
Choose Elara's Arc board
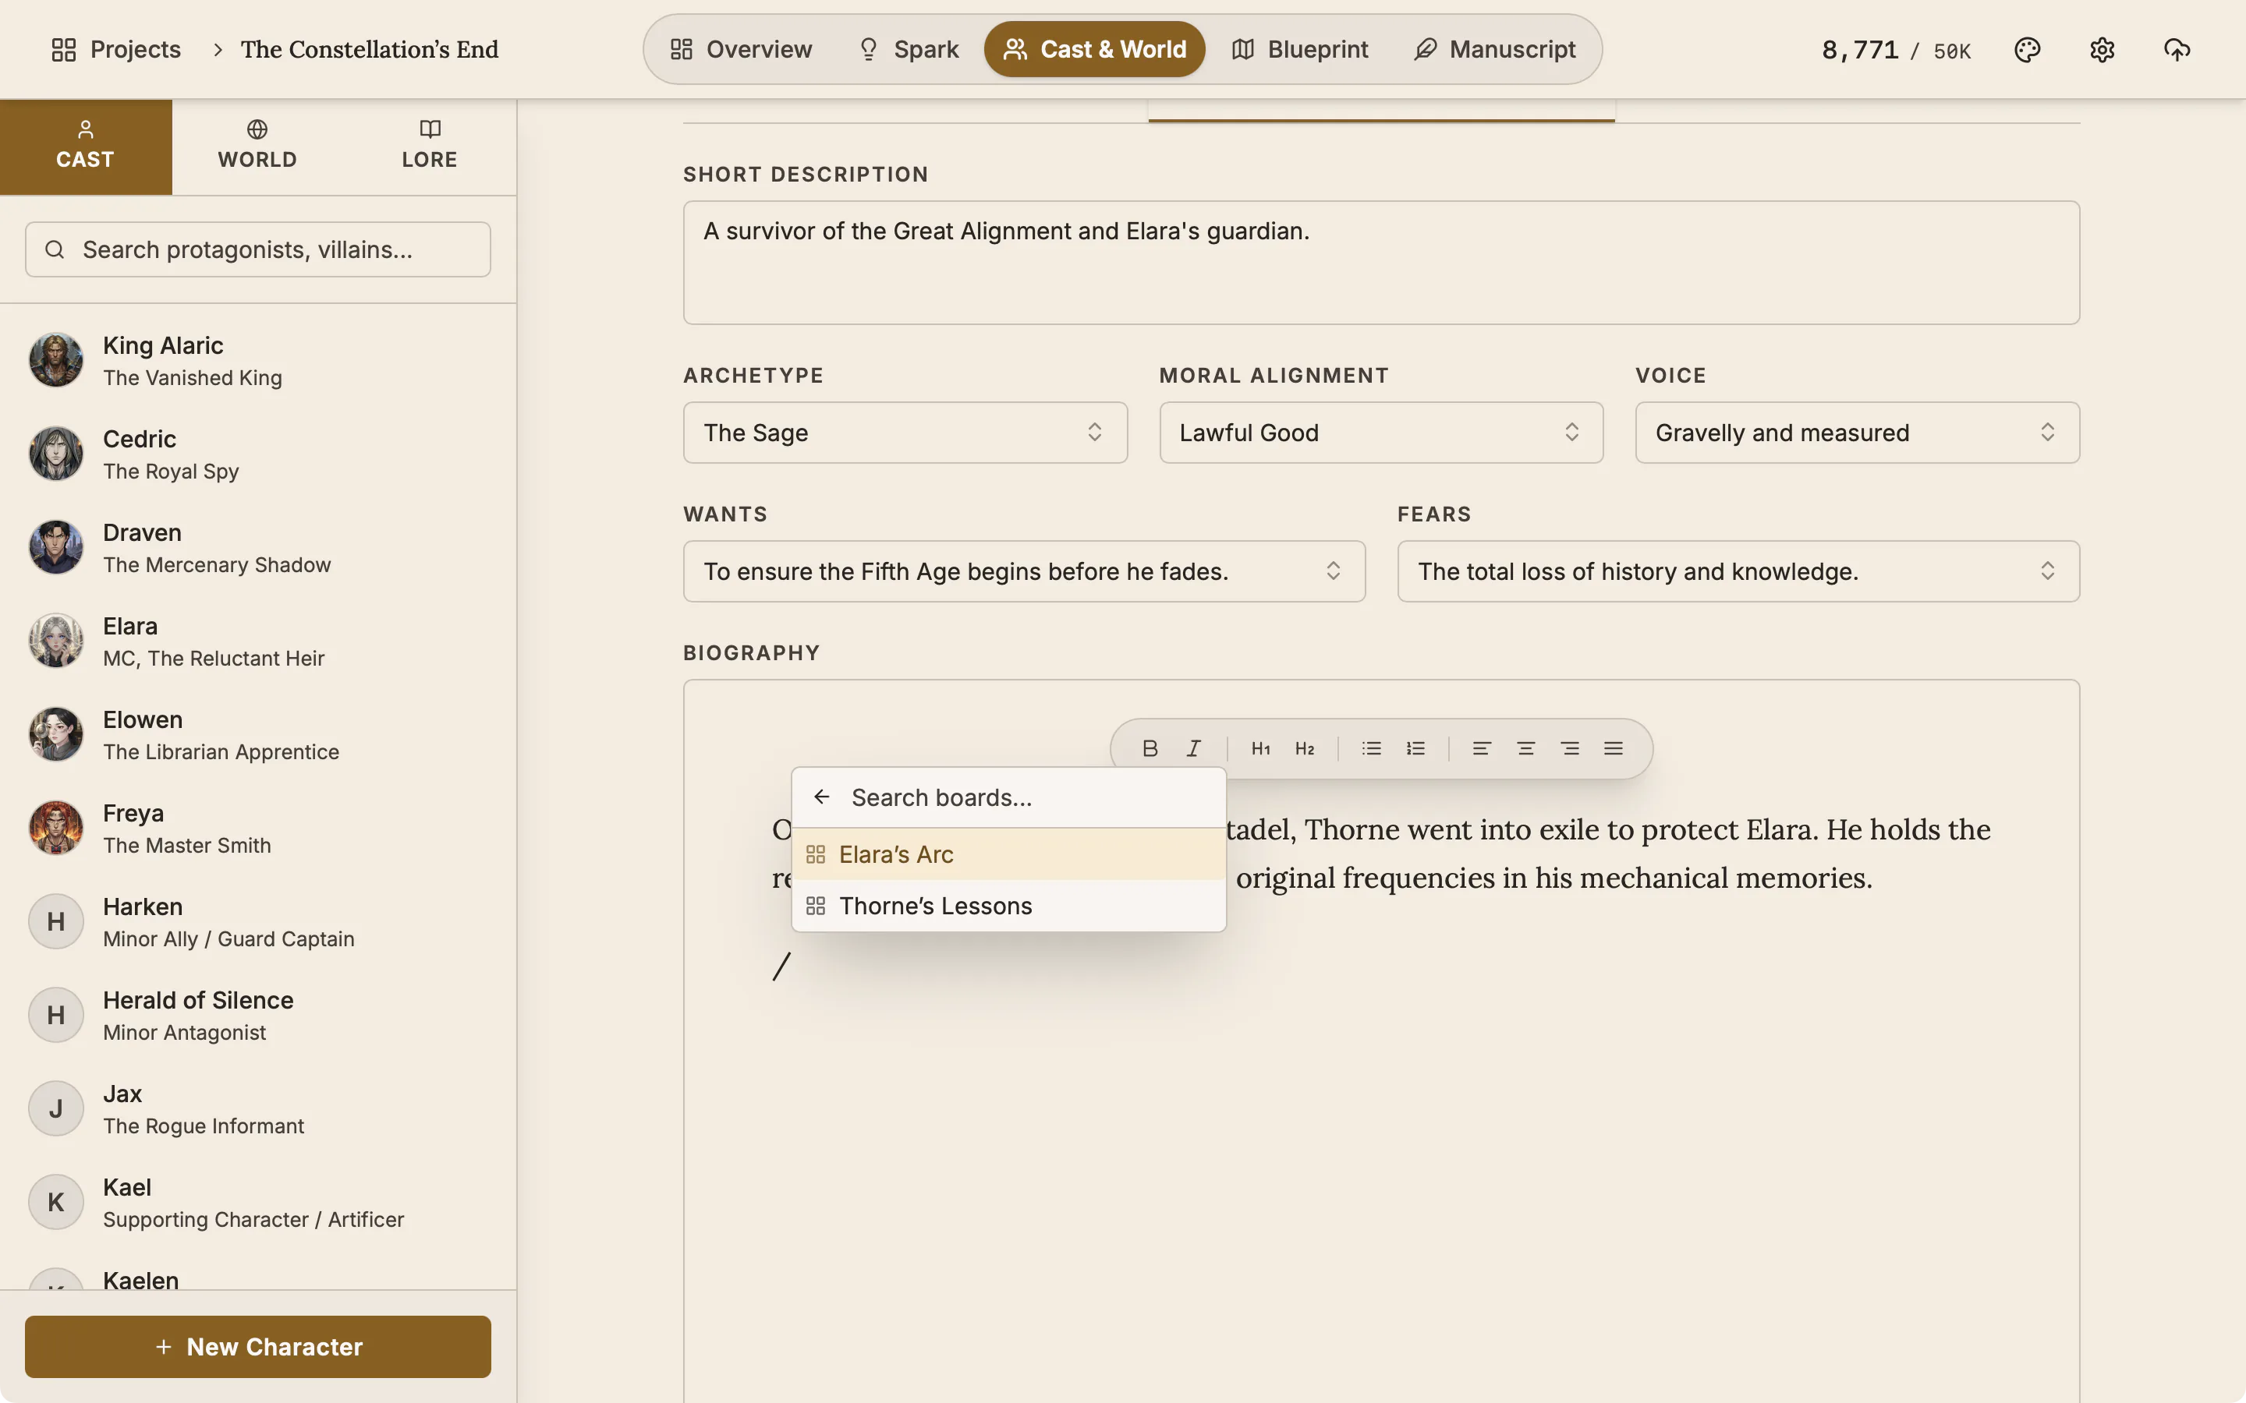[x=1009, y=854]
